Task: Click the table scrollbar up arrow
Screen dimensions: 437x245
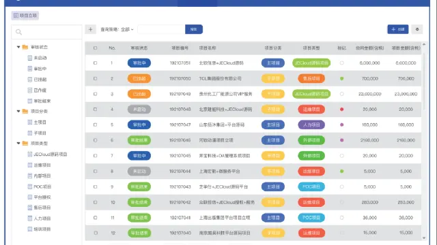Action: (424, 44)
